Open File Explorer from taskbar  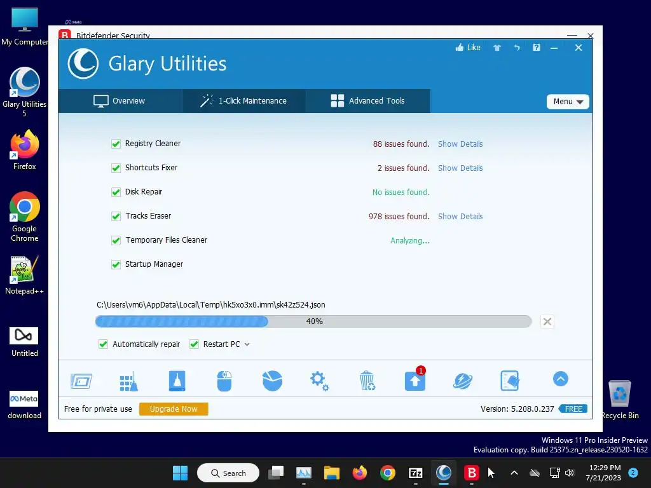332,473
